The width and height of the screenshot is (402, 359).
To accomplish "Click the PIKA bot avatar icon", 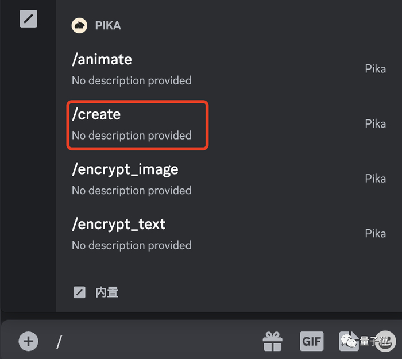I will point(79,25).
